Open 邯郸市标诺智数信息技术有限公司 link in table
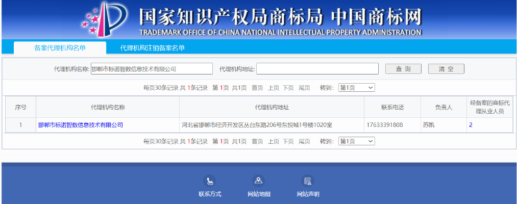The image size is (517, 204). click(x=81, y=125)
